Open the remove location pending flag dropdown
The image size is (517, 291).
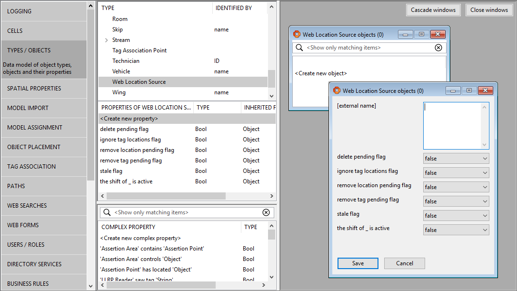pos(456,187)
